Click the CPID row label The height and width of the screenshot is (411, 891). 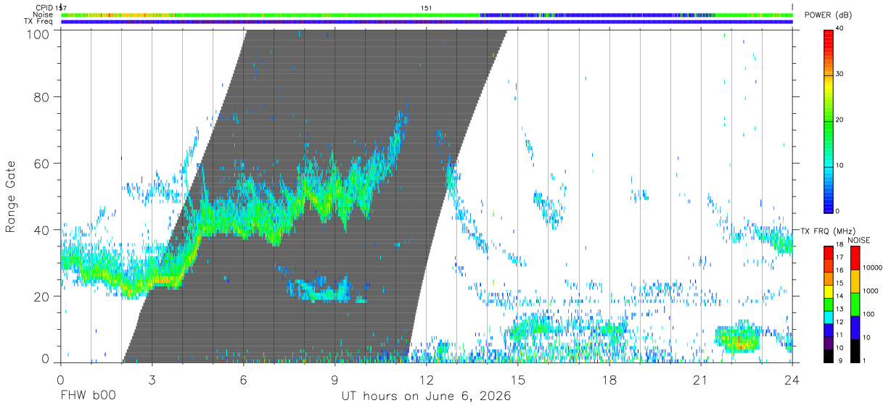43,8
